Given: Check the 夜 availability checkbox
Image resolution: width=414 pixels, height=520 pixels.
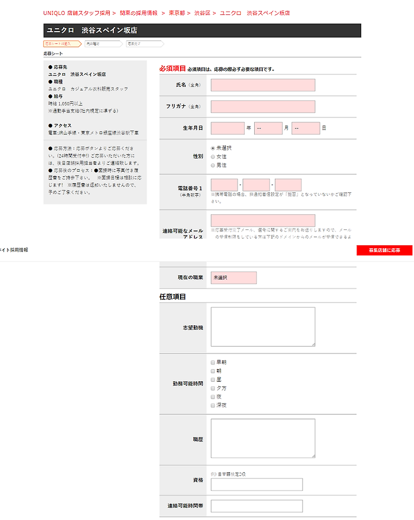Looking at the screenshot, I should coord(213,397).
